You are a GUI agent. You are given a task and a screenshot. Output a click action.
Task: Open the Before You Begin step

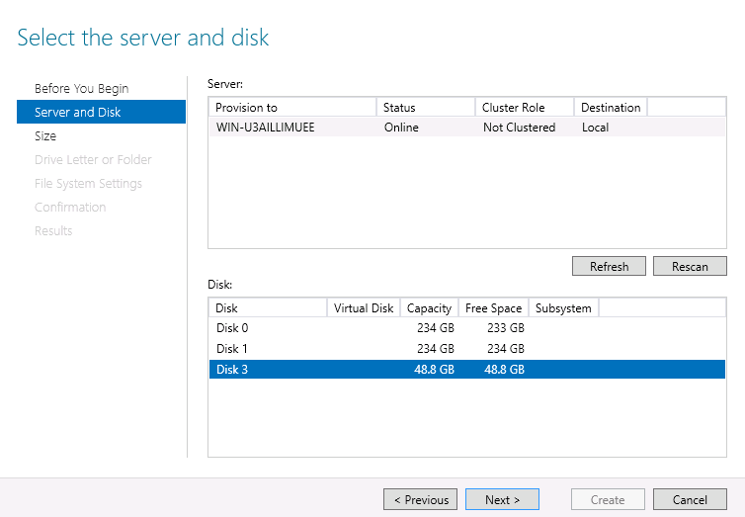[81, 88]
